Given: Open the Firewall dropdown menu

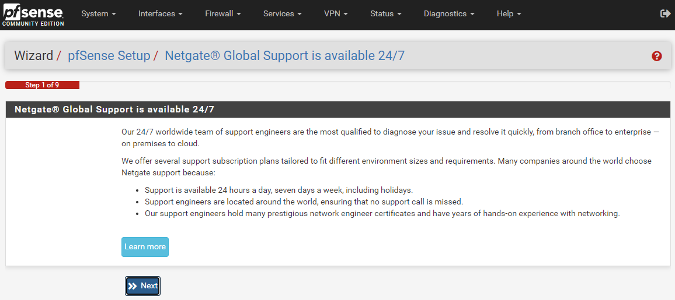Looking at the screenshot, I should pyautogui.click(x=223, y=14).
